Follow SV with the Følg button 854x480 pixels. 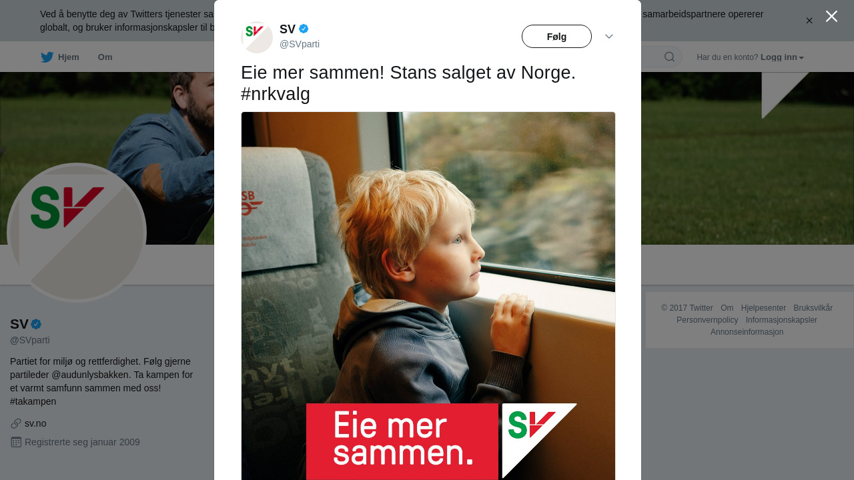(x=556, y=37)
